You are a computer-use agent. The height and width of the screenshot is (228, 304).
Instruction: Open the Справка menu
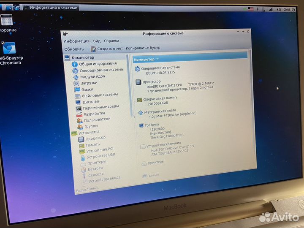click(111, 41)
